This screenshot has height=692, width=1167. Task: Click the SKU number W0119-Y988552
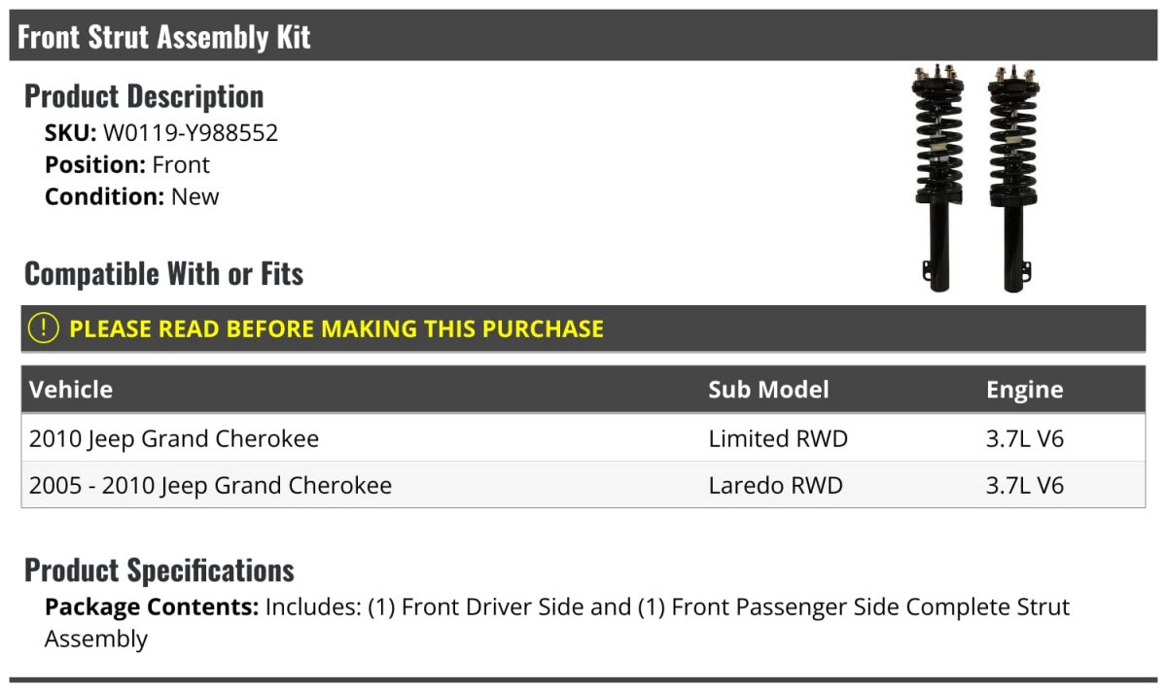191,133
